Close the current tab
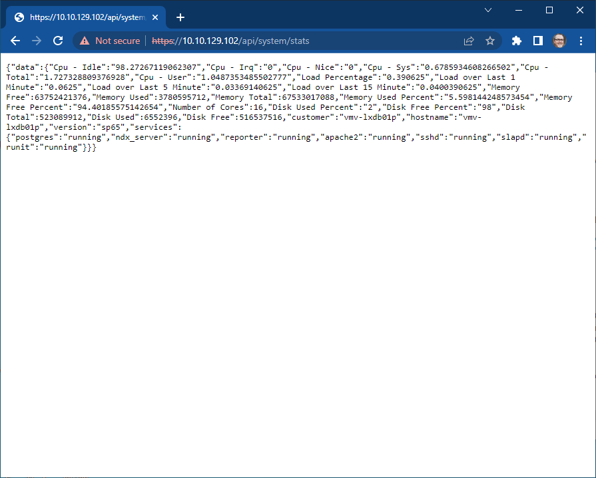The width and height of the screenshot is (596, 478). [156, 17]
